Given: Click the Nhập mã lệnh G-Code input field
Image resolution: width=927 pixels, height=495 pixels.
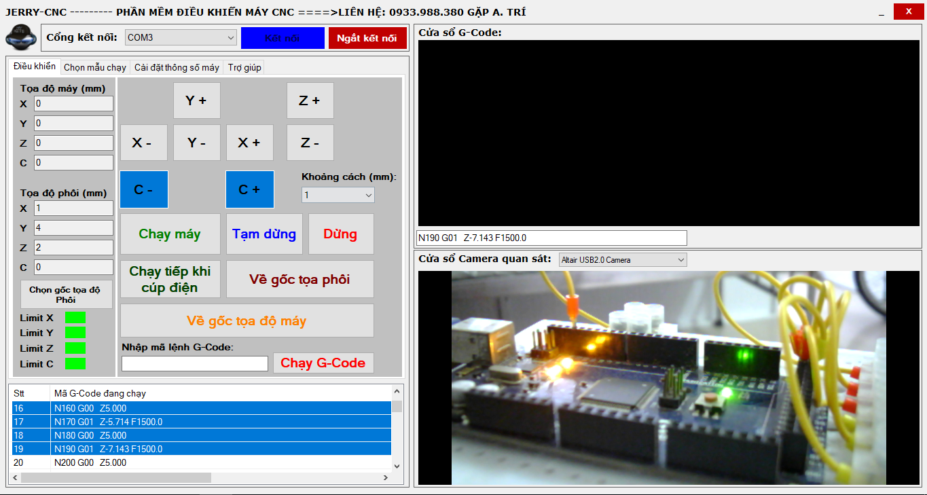Looking at the screenshot, I should [x=195, y=364].
